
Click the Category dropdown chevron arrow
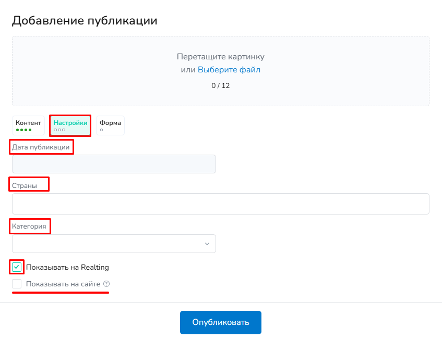(207, 244)
